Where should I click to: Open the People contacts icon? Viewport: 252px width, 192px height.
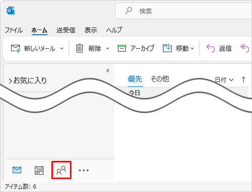[61, 170]
